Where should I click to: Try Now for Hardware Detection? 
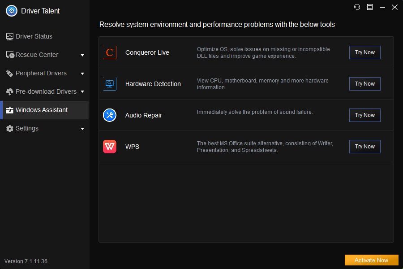pos(364,84)
